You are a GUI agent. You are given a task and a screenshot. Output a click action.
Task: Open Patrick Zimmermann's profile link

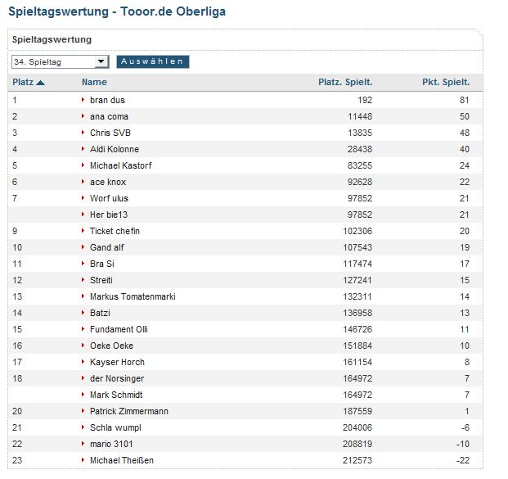pyautogui.click(x=128, y=411)
